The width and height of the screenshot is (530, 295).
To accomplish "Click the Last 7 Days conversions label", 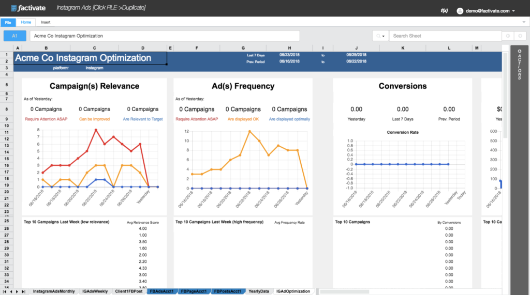I will click(403, 119).
